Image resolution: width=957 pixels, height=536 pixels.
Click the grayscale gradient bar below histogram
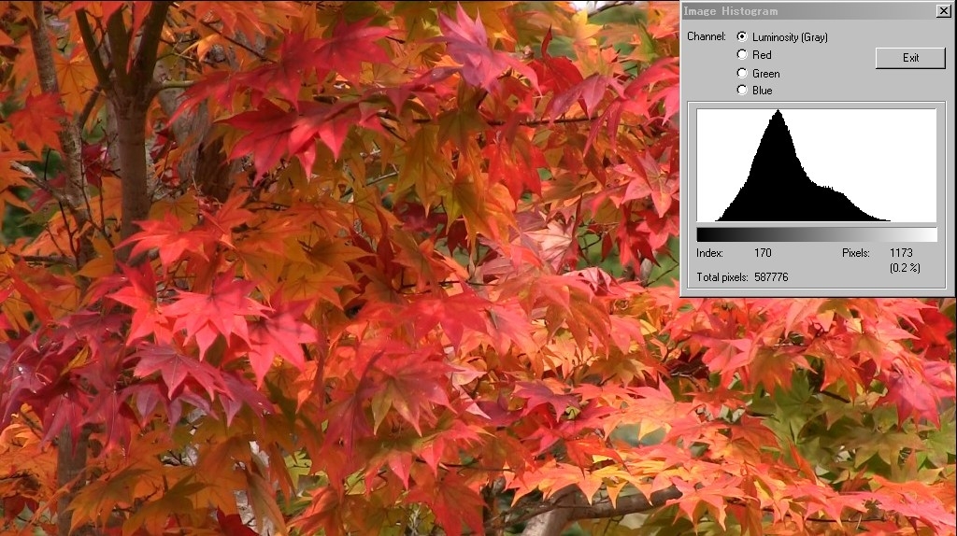817,234
